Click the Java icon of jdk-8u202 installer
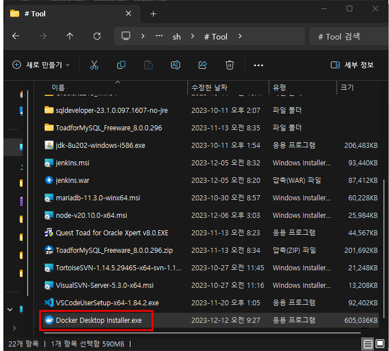Screen dimensions: 389x351 click(x=49, y=145)
